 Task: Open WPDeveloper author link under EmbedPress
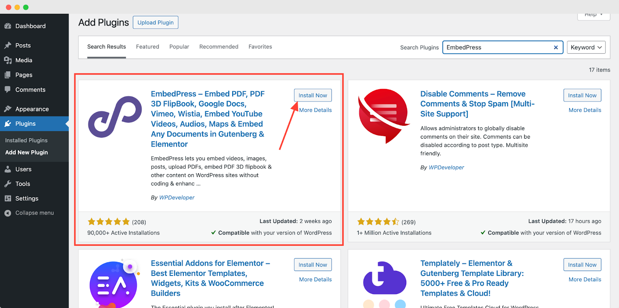177,198
